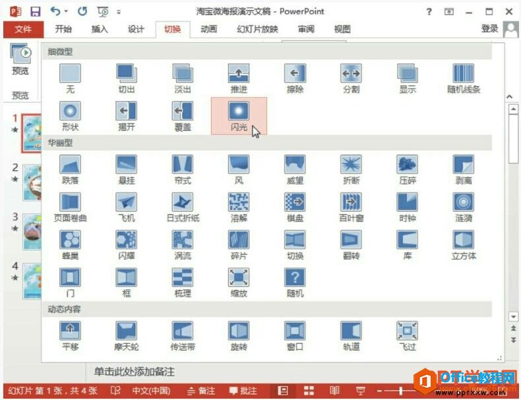The width and height of the screenshot is (521, 400).
Task: Apply the 显示 reveal transition
Action: pyautogui.click(x=408, y=79)
